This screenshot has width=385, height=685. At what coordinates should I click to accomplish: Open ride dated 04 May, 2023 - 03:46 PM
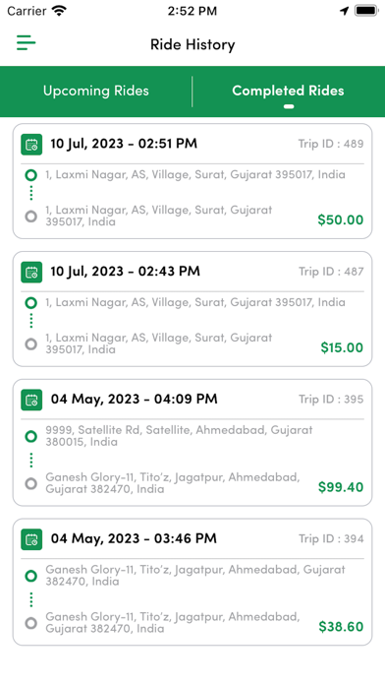(x=192, y=582)
